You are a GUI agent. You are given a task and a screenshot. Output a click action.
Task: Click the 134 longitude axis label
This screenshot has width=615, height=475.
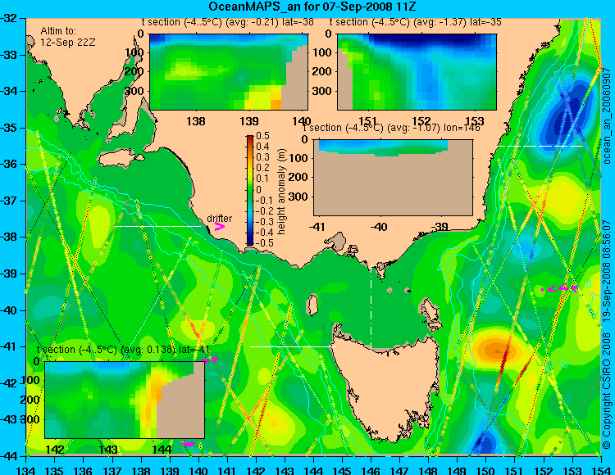coord(26,470)
